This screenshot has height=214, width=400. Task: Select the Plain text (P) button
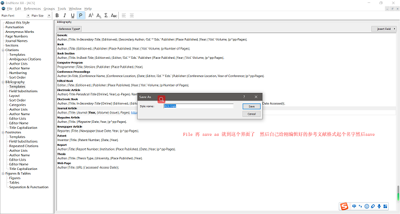click(81, 15)
